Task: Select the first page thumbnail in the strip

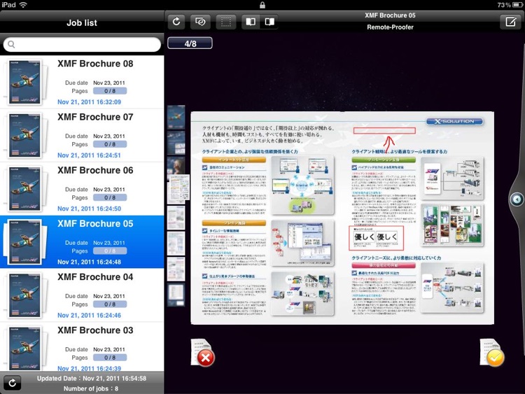Action: coord(176,118)
